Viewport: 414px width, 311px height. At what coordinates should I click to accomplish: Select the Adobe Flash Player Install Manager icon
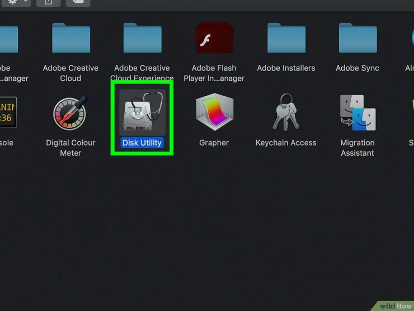click(x=214, y=38)
